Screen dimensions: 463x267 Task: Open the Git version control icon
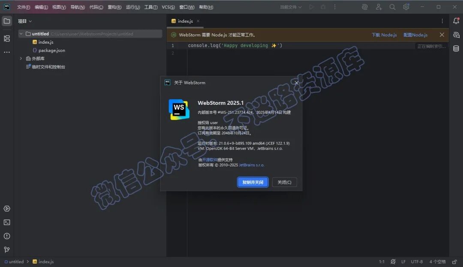7,249
